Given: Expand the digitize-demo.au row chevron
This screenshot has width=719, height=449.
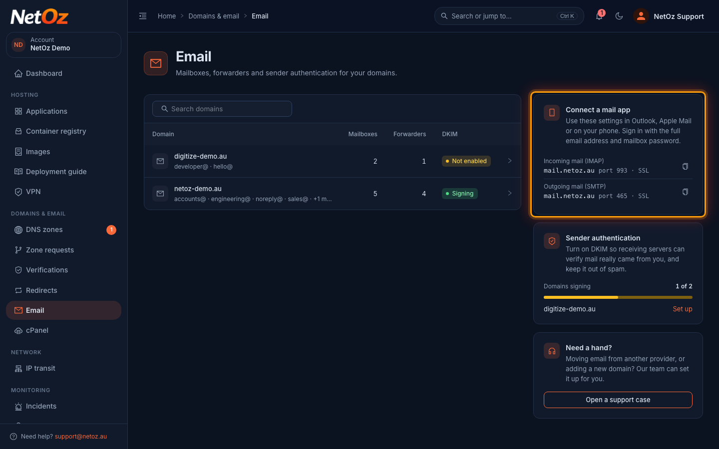Looking at the screenshot, I should tap(510, 161).
